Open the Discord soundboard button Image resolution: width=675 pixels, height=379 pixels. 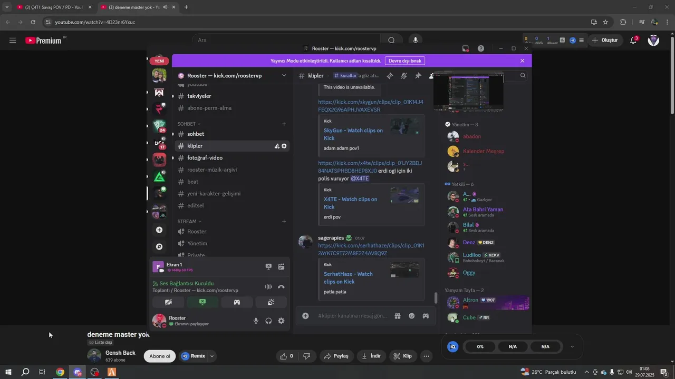coord(271,302)
